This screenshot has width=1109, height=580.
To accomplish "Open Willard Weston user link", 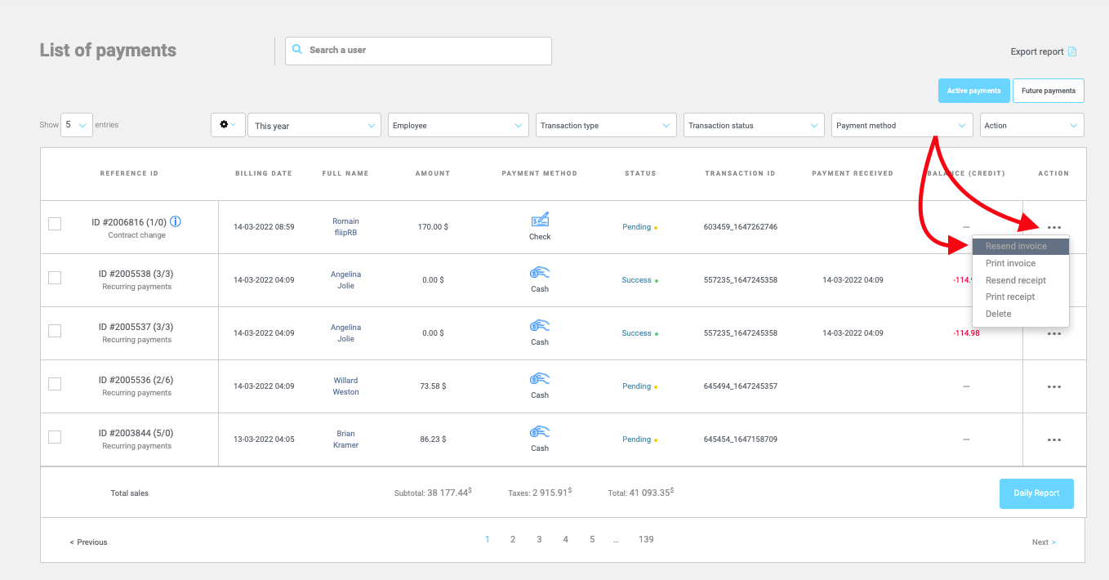I will (x=346, y=386).
